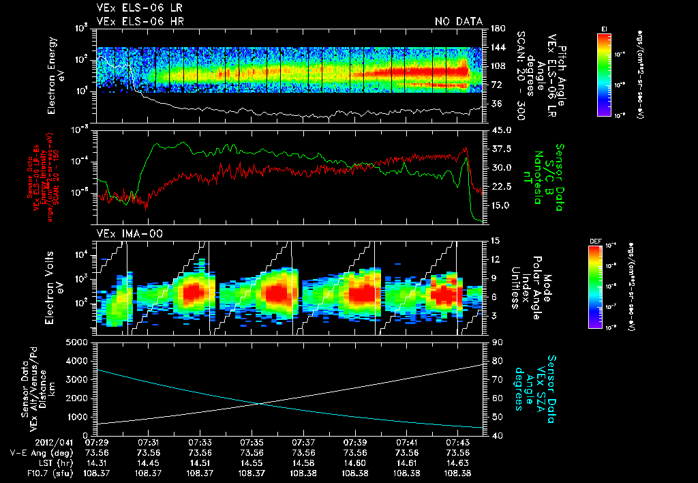Screen dimensions: 698x483
Task: Click the 3000 km altitude axis tick
Action: point(78,379)
